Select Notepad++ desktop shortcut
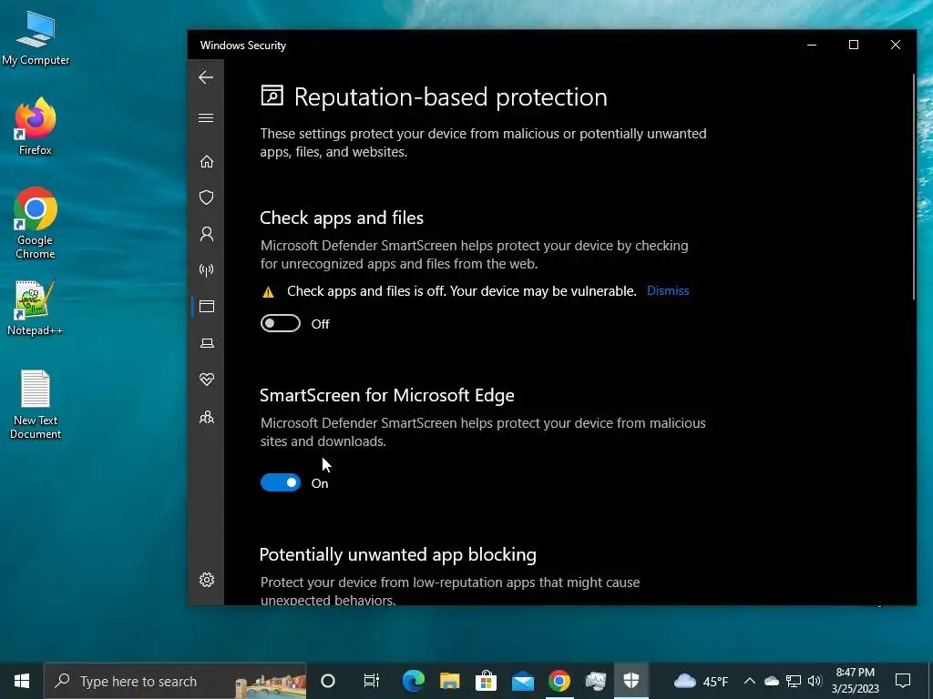This screenshot has width=933, height=699. 36,308
